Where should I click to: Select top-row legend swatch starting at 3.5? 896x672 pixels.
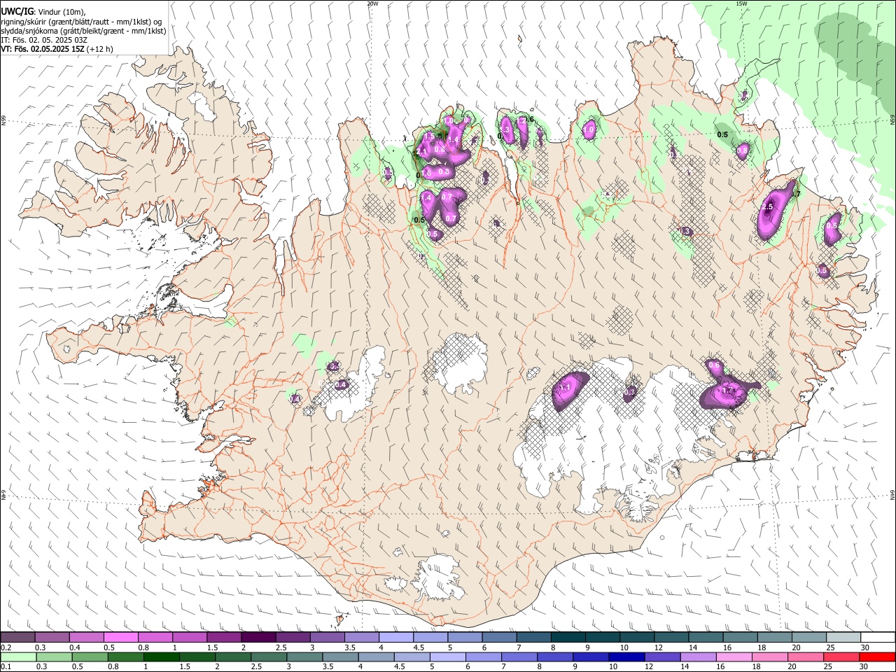(x=361, y=638)
